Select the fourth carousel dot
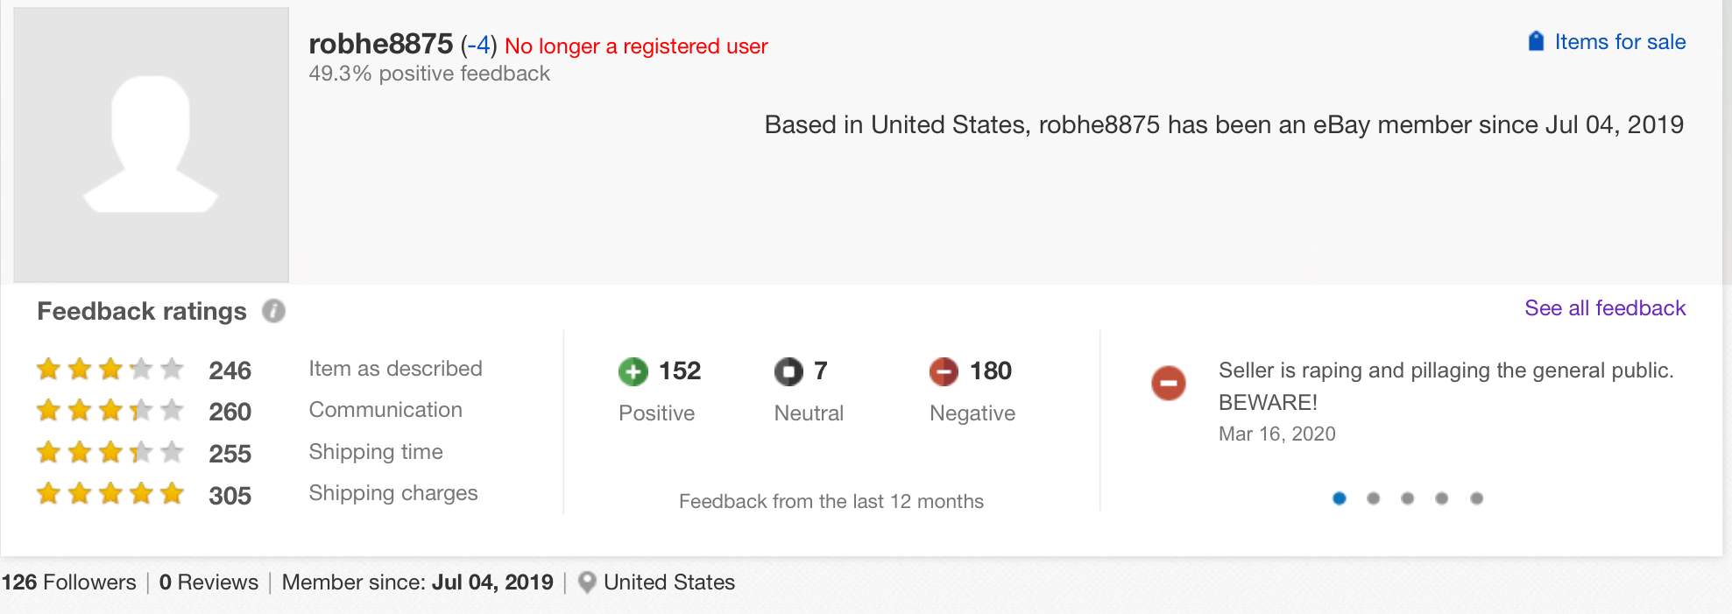The height and width of the screenshot is (614, 1732). [x=1441, y=498]
